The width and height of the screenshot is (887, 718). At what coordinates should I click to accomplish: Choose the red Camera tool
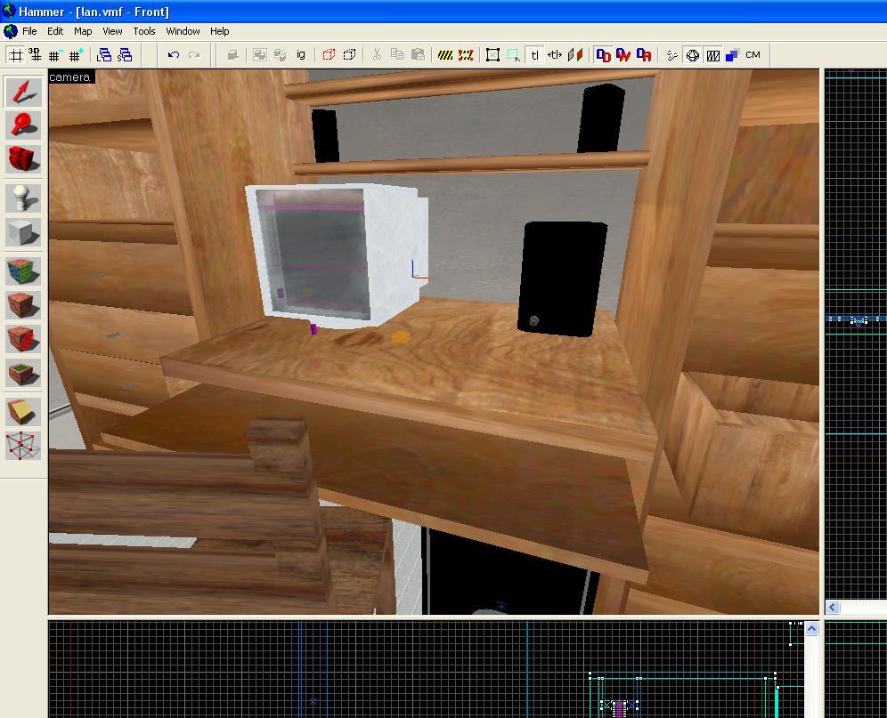coord(23,159)
